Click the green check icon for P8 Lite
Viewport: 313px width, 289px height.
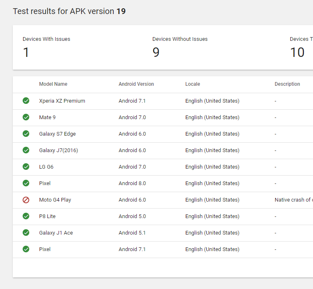(26, 216)
